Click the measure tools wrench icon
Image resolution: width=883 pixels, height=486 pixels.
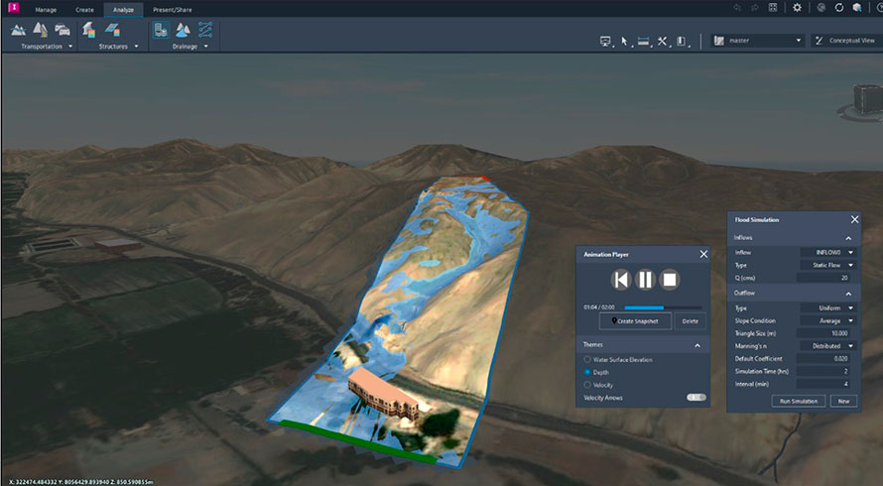click(x=662, y=41)
